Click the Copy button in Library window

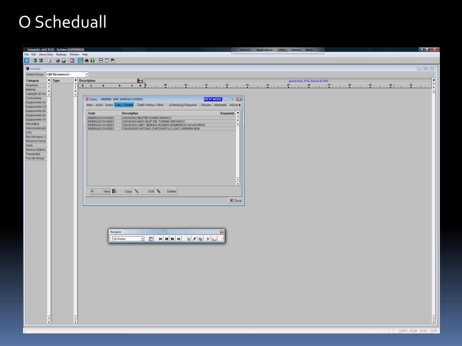click(122, 191)
